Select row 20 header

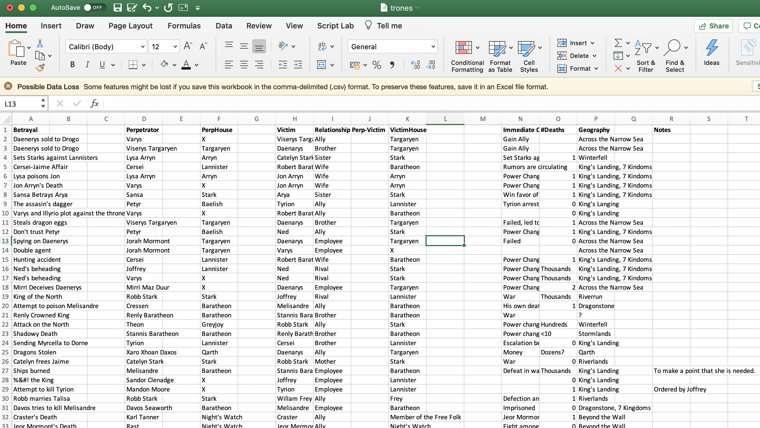click(x=5, y=306)
